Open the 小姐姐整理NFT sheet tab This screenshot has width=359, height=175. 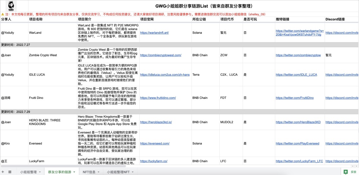pos(118,172)
